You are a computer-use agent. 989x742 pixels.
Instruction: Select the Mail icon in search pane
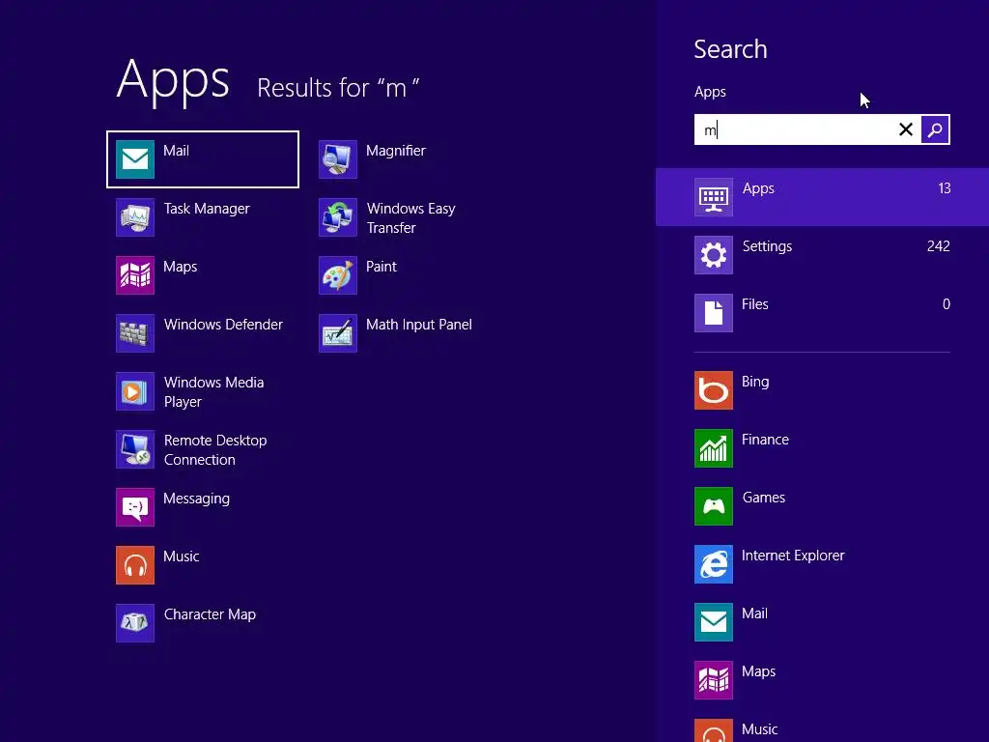pyautogui.click(x=714, y=622)
